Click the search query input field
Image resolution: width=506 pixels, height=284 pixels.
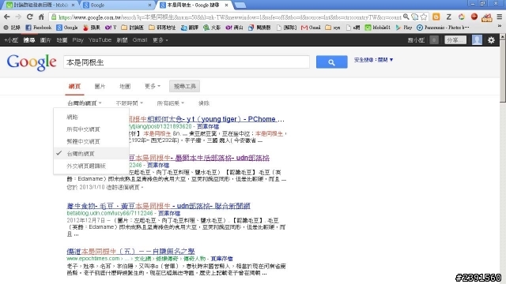pos(187,62)
